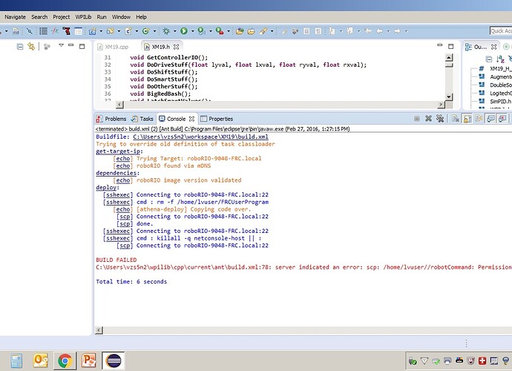This screenshot has height=371, width=512.
Task: Click the green Run button
Action: (184, 31)
